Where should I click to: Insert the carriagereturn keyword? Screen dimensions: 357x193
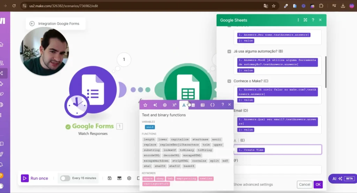click(156, 184)
